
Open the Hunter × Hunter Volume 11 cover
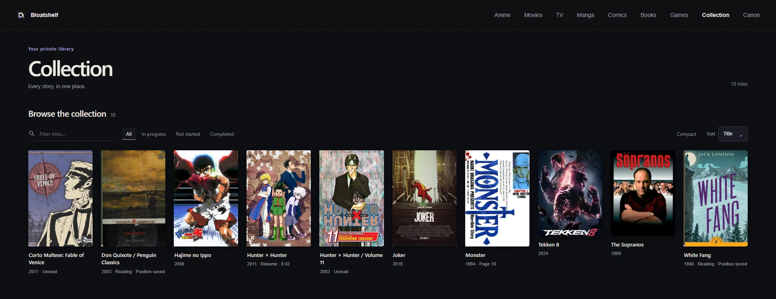click(351, 198)
